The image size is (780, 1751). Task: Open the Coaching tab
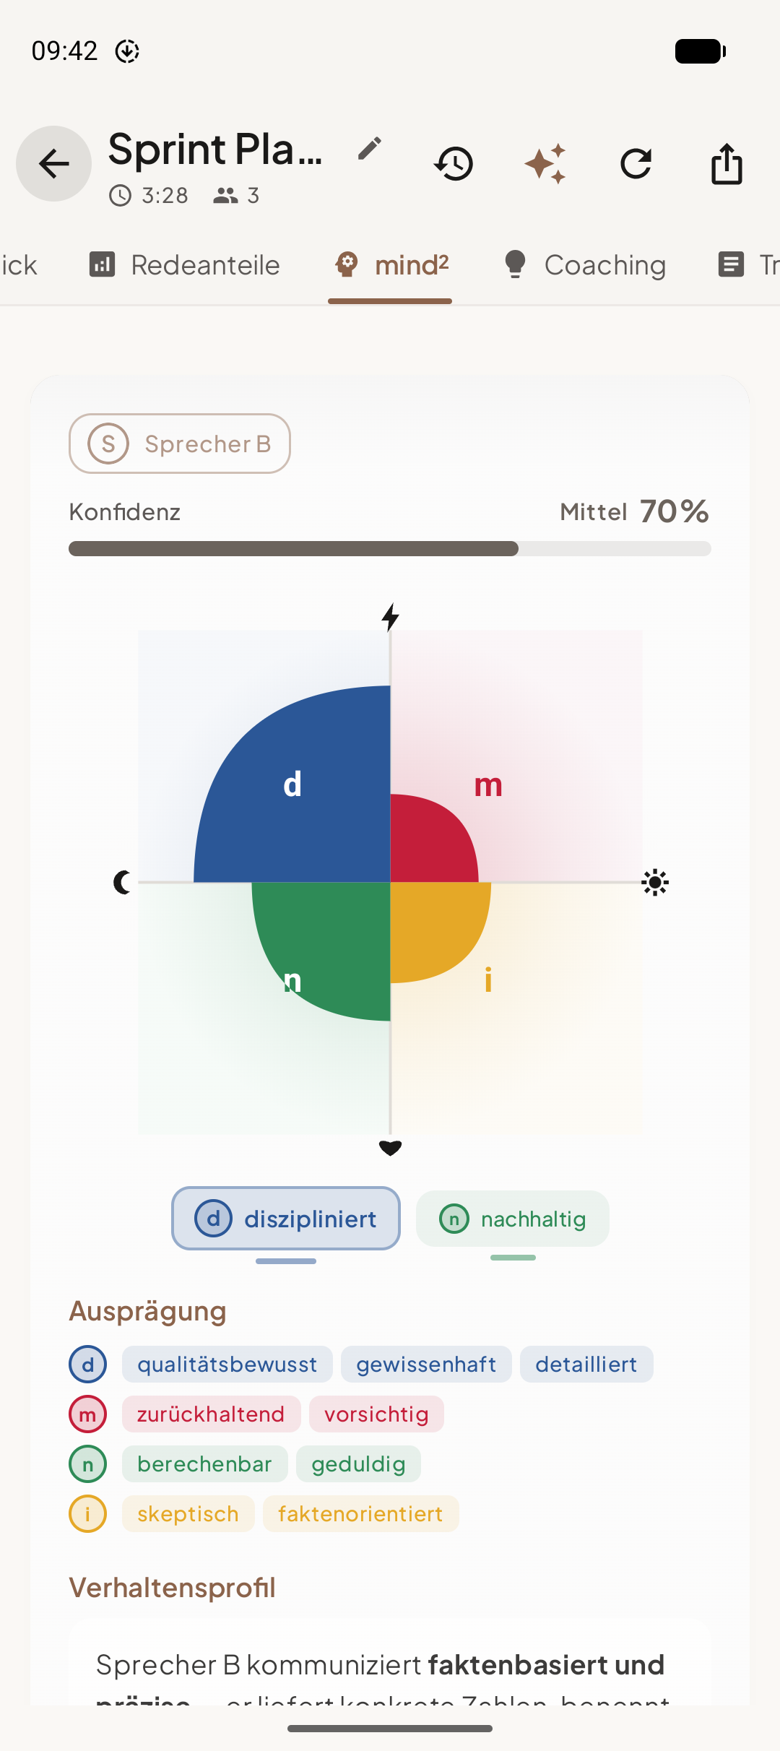click(583, 265)
